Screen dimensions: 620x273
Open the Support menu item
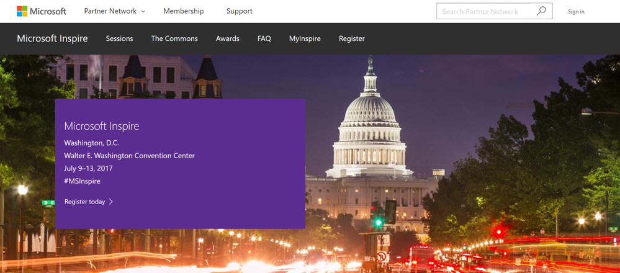(x=239, y=11)
